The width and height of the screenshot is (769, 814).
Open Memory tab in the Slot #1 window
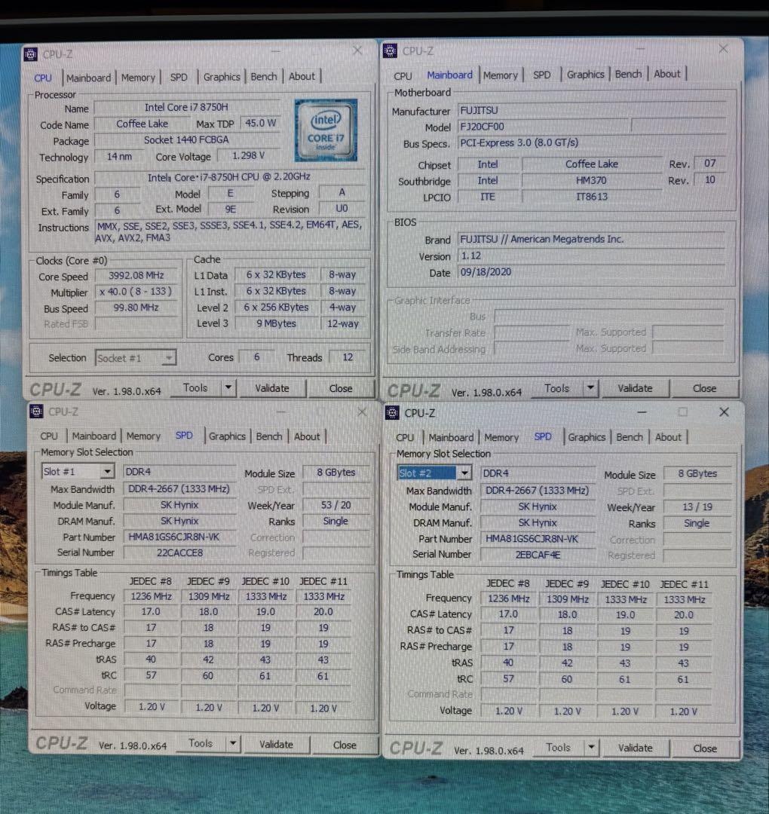pyautogui.click(x=143, y=436)
